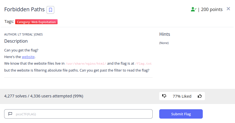The height and width of the screenshot is (123, 235).
Task: Click the author LT 'SYREAL' JONES text
Action: click(x=23, y=34)
